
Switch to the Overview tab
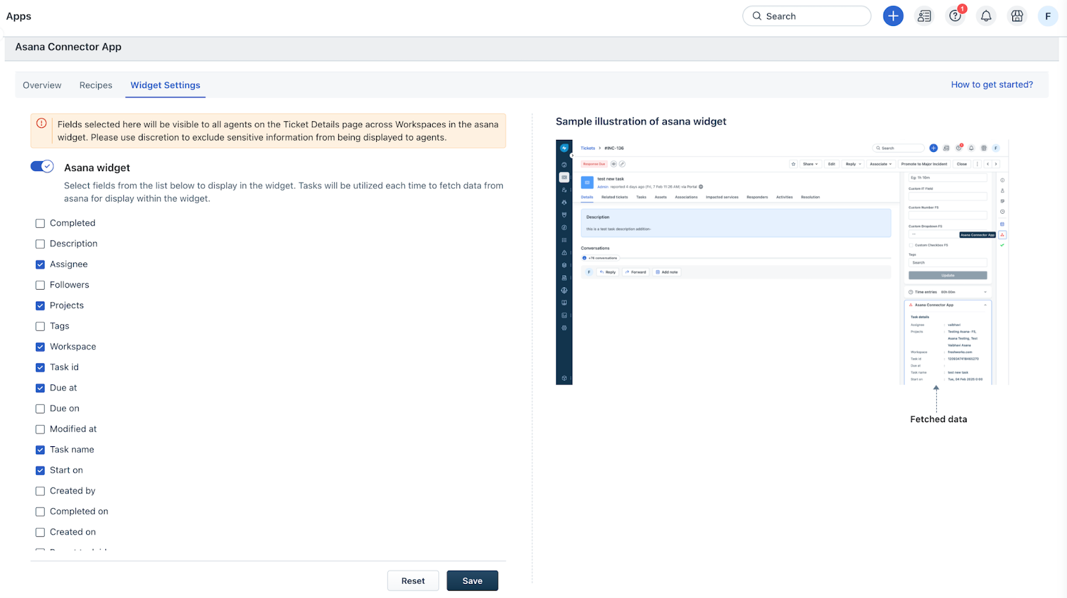tap(42, 85)
